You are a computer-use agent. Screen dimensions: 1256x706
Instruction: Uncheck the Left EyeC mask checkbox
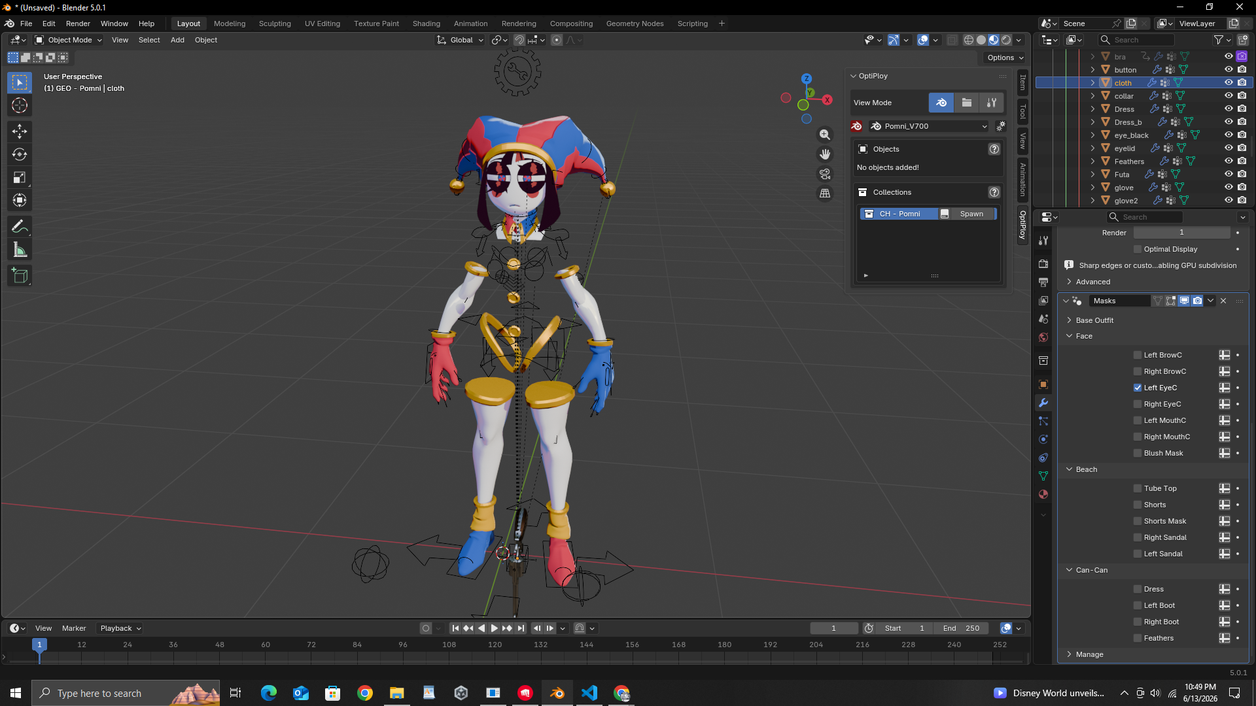[1138, 388]
